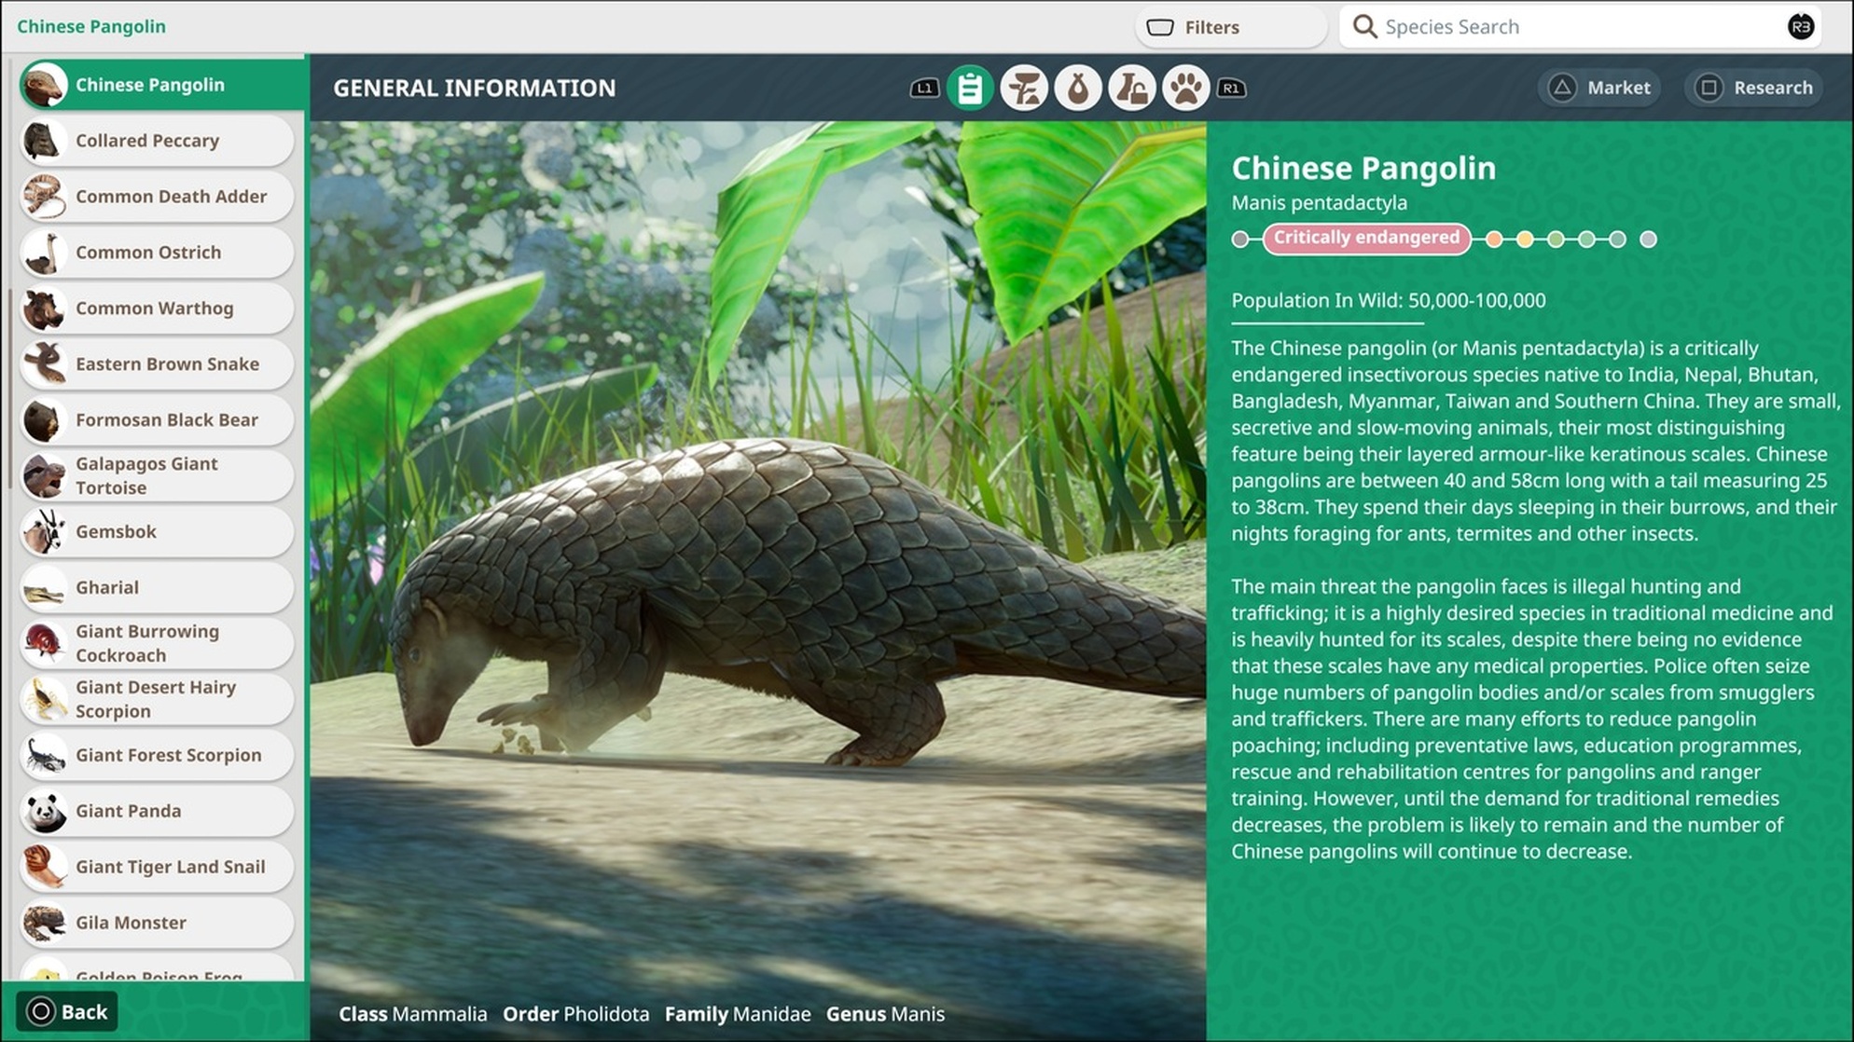Open the General Information clipboard tab icon
The width and height of the screenshot is (1854, 1042).
(x=970, y=89)
